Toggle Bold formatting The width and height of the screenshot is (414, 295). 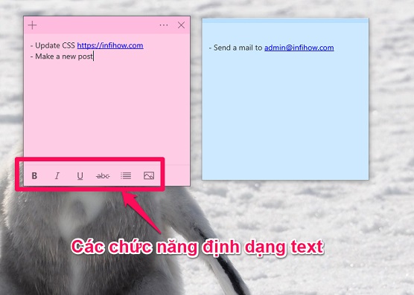point(34,175)
